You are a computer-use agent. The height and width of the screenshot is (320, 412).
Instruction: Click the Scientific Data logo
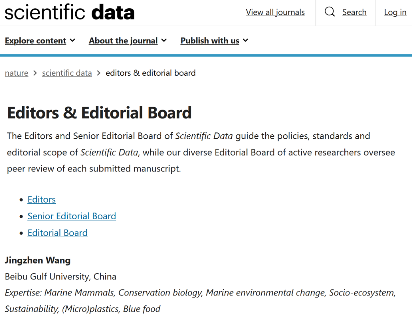click(70, 12)
